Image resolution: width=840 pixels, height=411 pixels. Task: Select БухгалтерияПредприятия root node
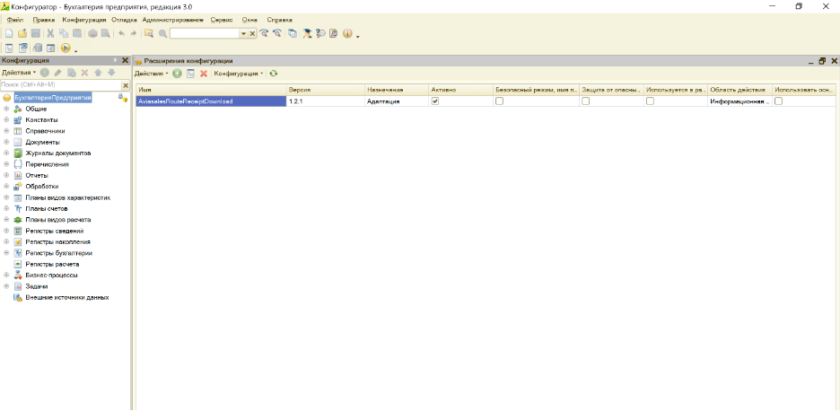[53, 98]
